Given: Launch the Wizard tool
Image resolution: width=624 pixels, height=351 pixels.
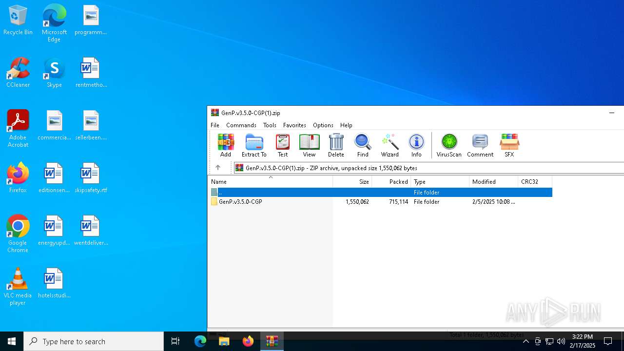Looking at the screenshot, I should coord(390,145).
